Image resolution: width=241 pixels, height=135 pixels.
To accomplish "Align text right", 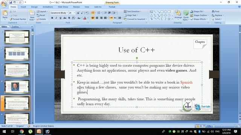I will [101, 18].
